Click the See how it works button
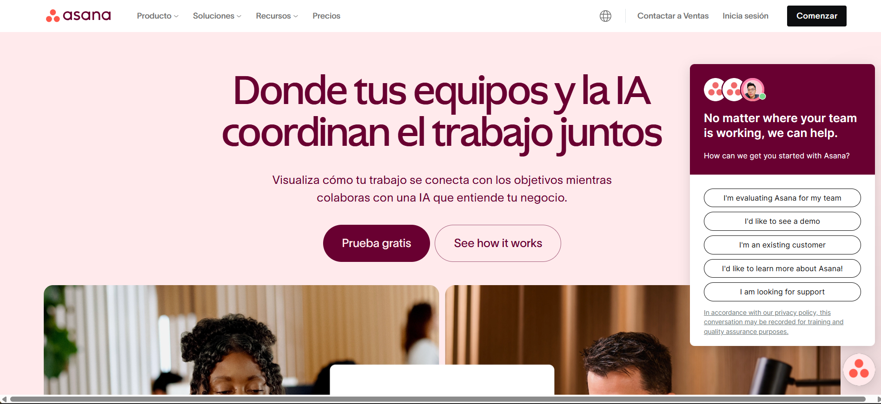The image size is (881, 404). (x=498, y=243)
